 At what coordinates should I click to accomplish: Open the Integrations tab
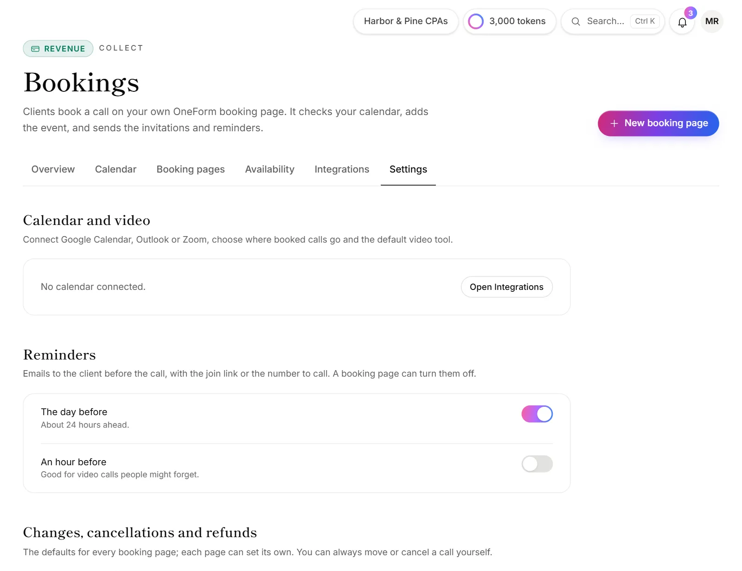click(342, 169)
